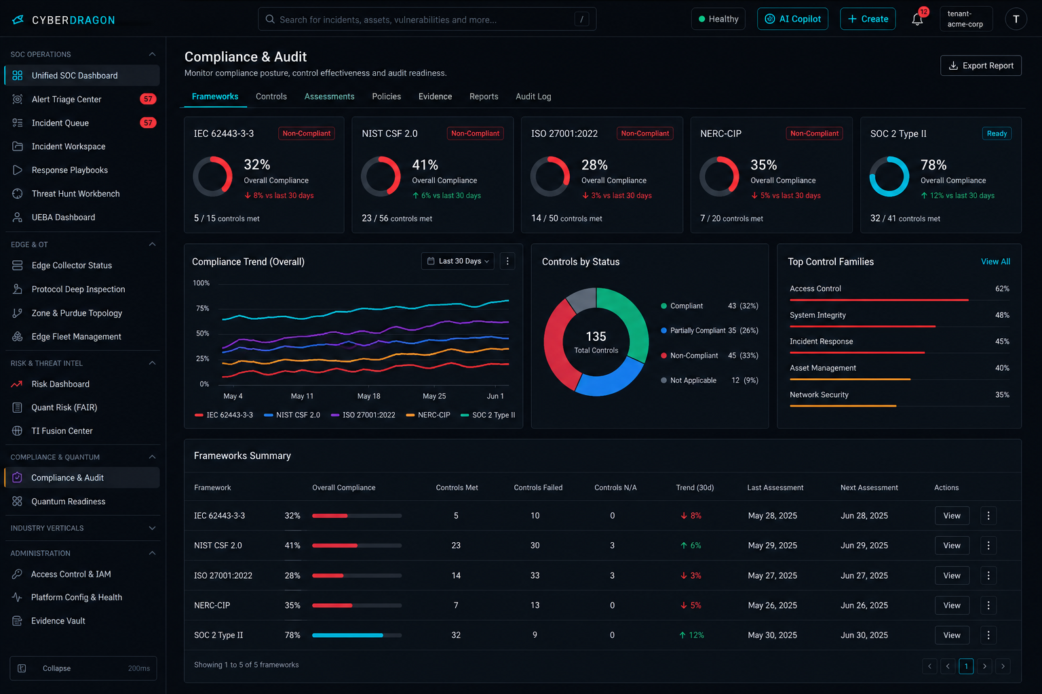Open the user avatar T menu

click(1016, 19)
